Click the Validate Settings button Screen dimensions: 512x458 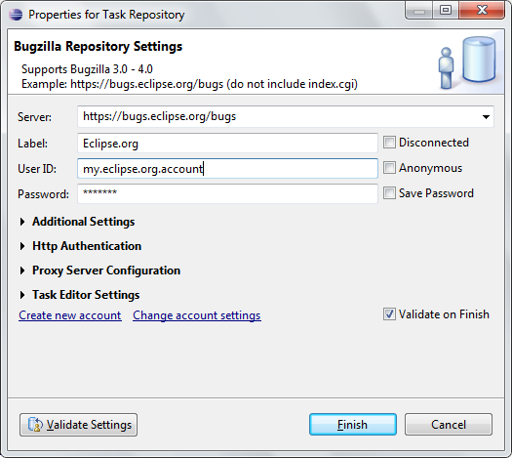pos(78,425)
